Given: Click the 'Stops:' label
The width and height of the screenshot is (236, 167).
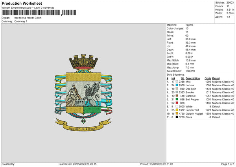Looking at the screenshot, I should (170, 32).
